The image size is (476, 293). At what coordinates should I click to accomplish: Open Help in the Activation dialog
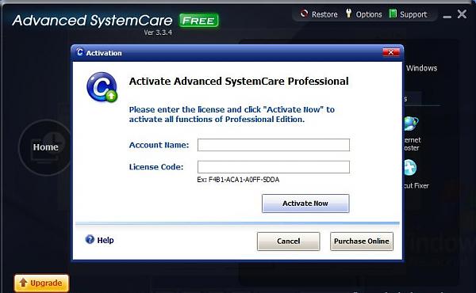click(100, 240)
